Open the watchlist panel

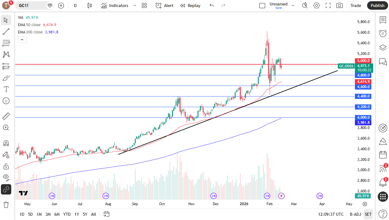[383, 20]
